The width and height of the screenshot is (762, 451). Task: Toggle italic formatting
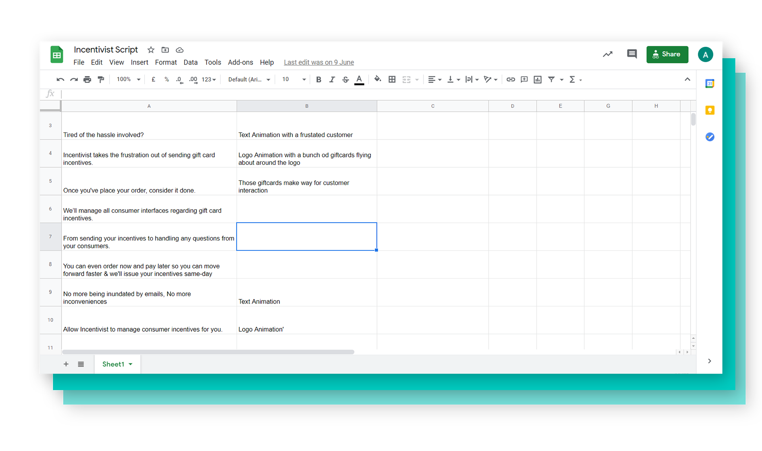click(332, 80)
